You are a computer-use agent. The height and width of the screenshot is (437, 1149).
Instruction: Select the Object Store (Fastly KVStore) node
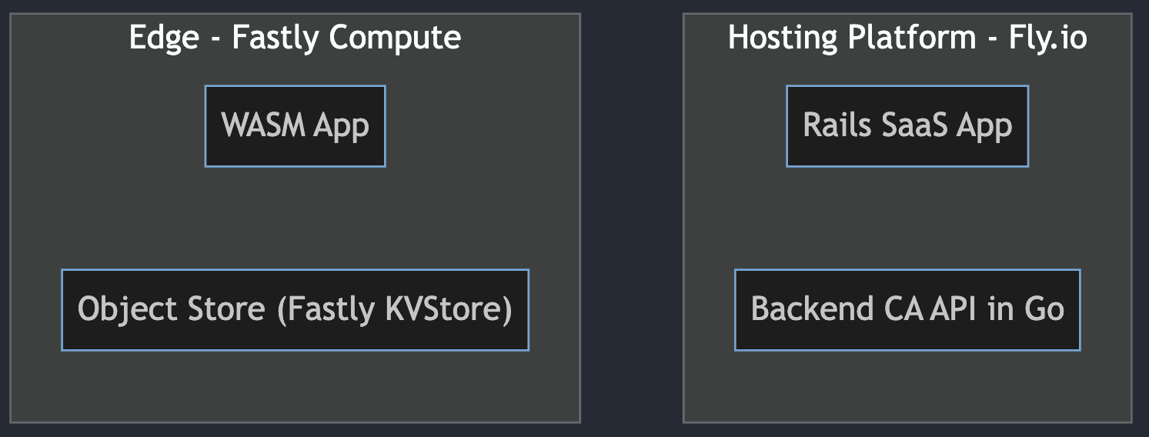(295, 309)
